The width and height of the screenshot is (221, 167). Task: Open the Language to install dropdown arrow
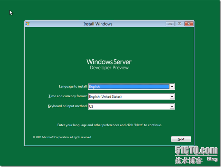172,87
